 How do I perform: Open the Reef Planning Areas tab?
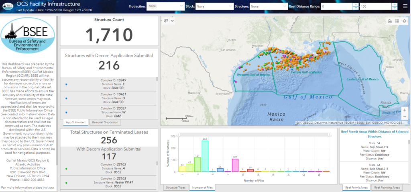tap(387, 188)
